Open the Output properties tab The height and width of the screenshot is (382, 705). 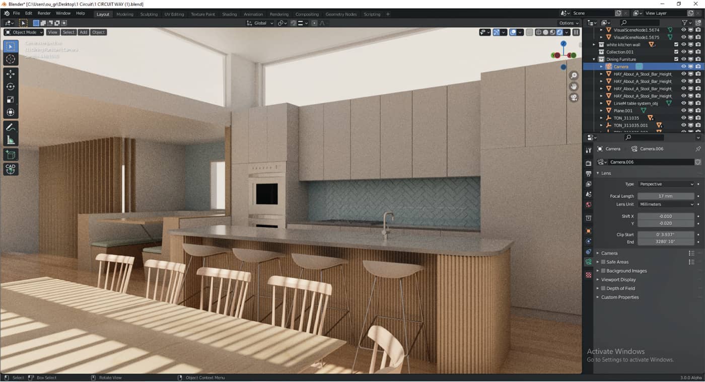coord(588,174)
